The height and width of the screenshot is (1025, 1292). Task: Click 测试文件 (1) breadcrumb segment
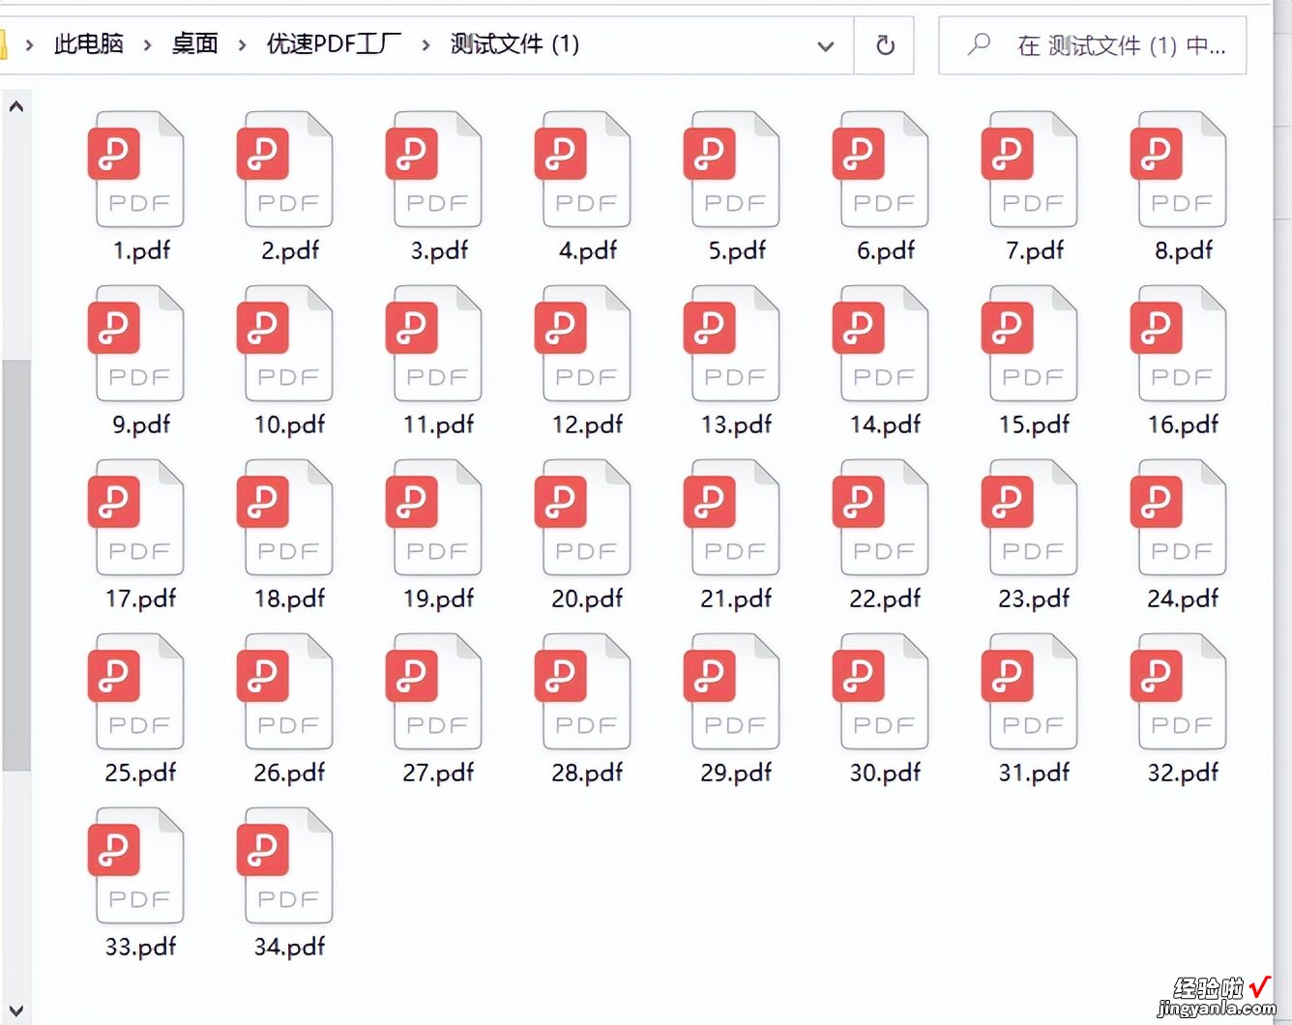click(x=514, y=44)
